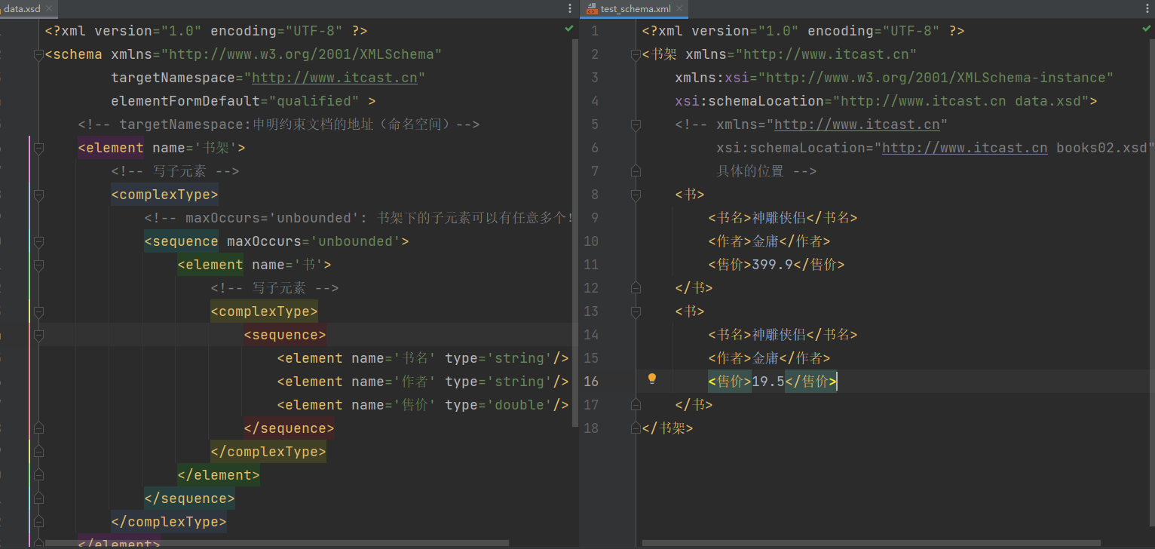This screenshot has height=549, width=1155.
Task: Open the http://www.itcast.cn link before books02.xsd
Action: [964, 148]
